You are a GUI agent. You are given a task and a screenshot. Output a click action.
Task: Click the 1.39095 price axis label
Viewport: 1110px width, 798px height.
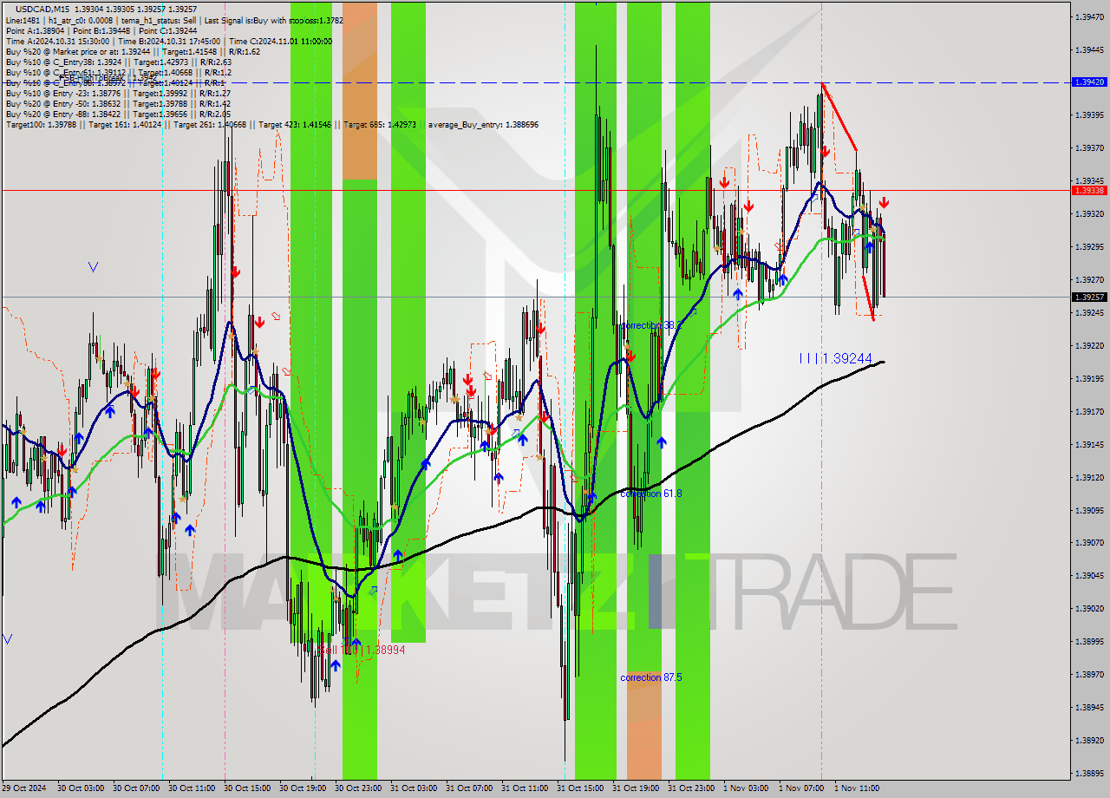[1089, 510]
